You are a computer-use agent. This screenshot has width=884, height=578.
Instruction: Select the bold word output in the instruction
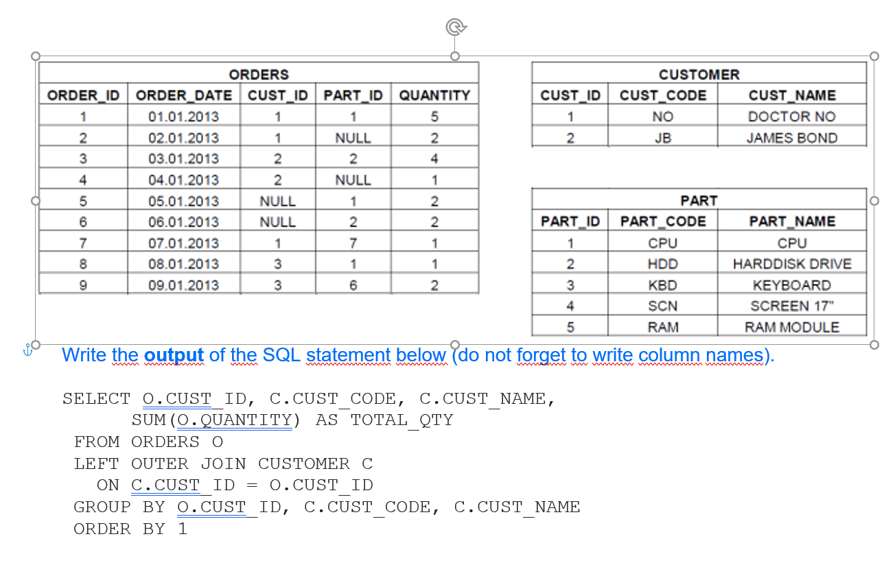pos(173,355)
